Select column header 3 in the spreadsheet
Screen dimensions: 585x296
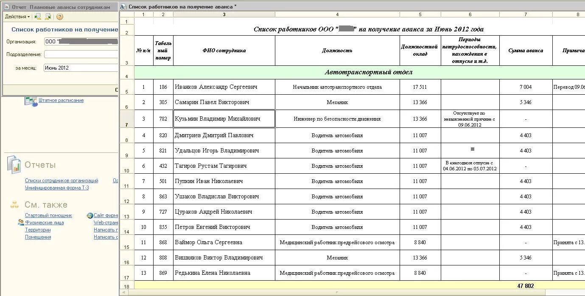[224, 14]
